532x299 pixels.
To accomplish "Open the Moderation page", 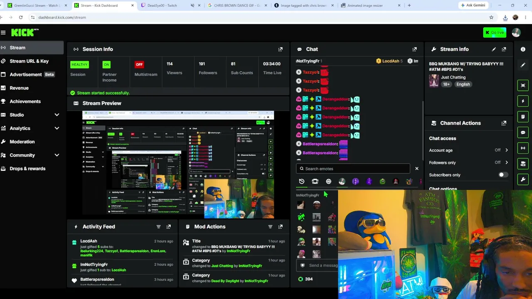I will (32, 142).
